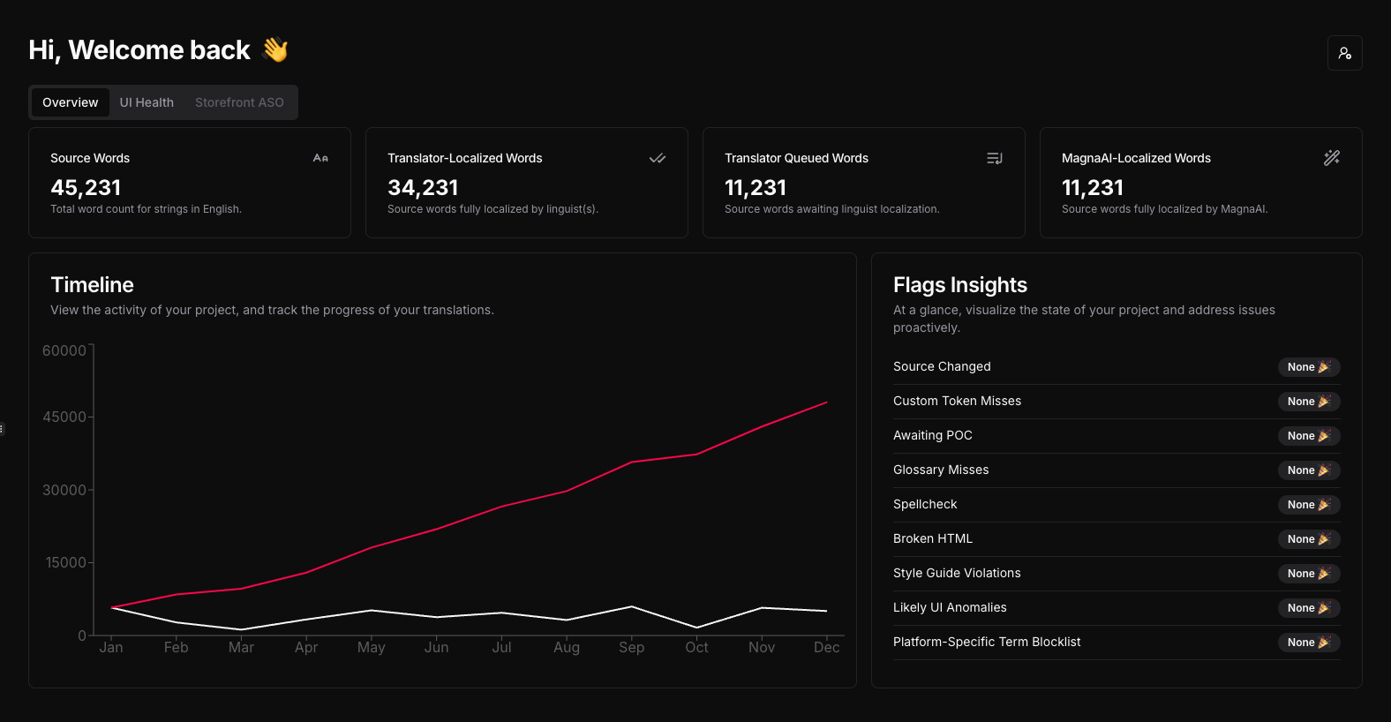Click the red line's Dec endpoint
Image resolution: width=1391 pixels, height=722 pixels.
coord(827,402)
